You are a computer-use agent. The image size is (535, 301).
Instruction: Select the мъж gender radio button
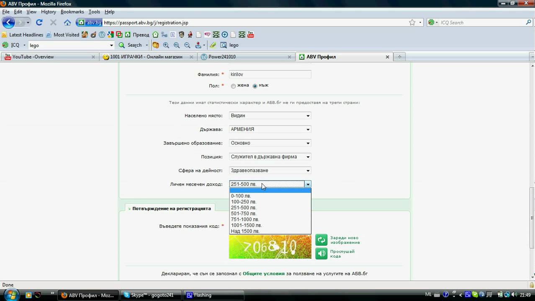pyautogui.click(x=255, y=86)
